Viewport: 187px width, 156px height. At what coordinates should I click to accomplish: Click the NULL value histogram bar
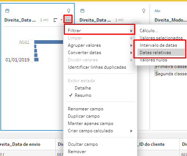point(48,42)
